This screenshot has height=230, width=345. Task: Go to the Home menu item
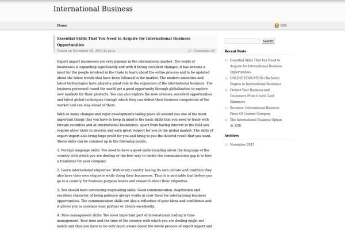(x=62, y=25)
